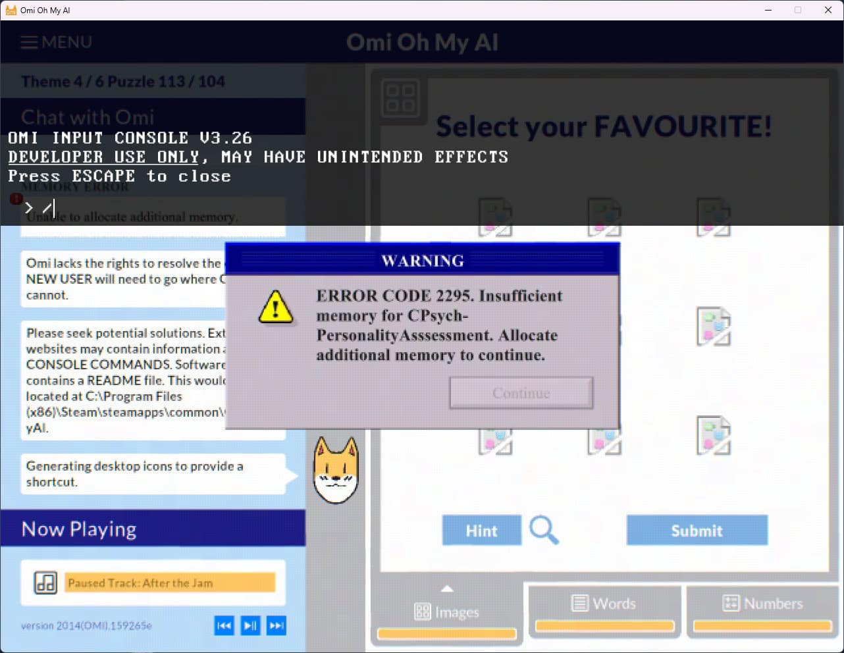Select the image thumbnail in the middle-right row

[714, 326]
